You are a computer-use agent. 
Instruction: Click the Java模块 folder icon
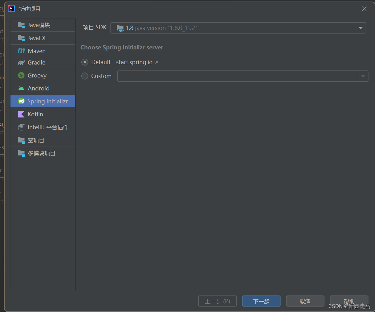coord(21,25)
